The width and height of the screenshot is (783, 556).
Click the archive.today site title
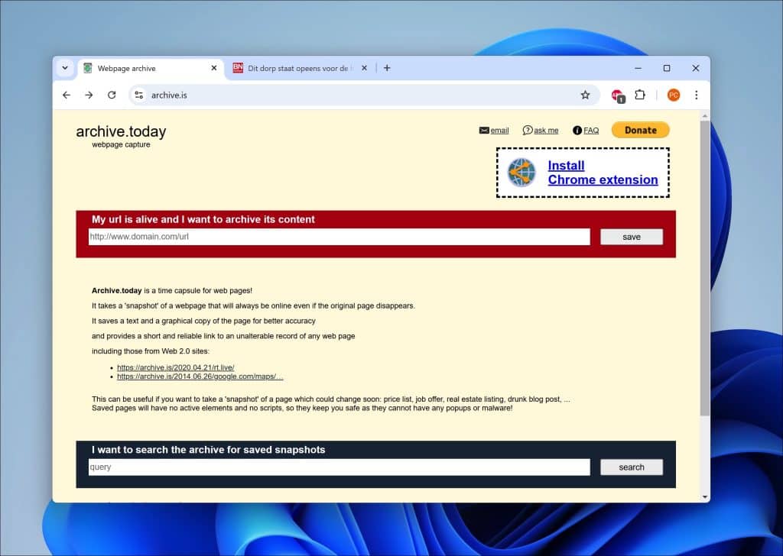coord(121,131)
